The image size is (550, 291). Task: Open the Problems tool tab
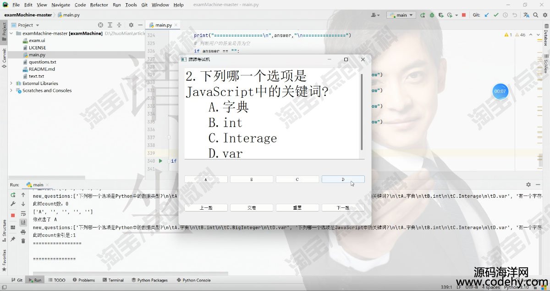(83, 280)
